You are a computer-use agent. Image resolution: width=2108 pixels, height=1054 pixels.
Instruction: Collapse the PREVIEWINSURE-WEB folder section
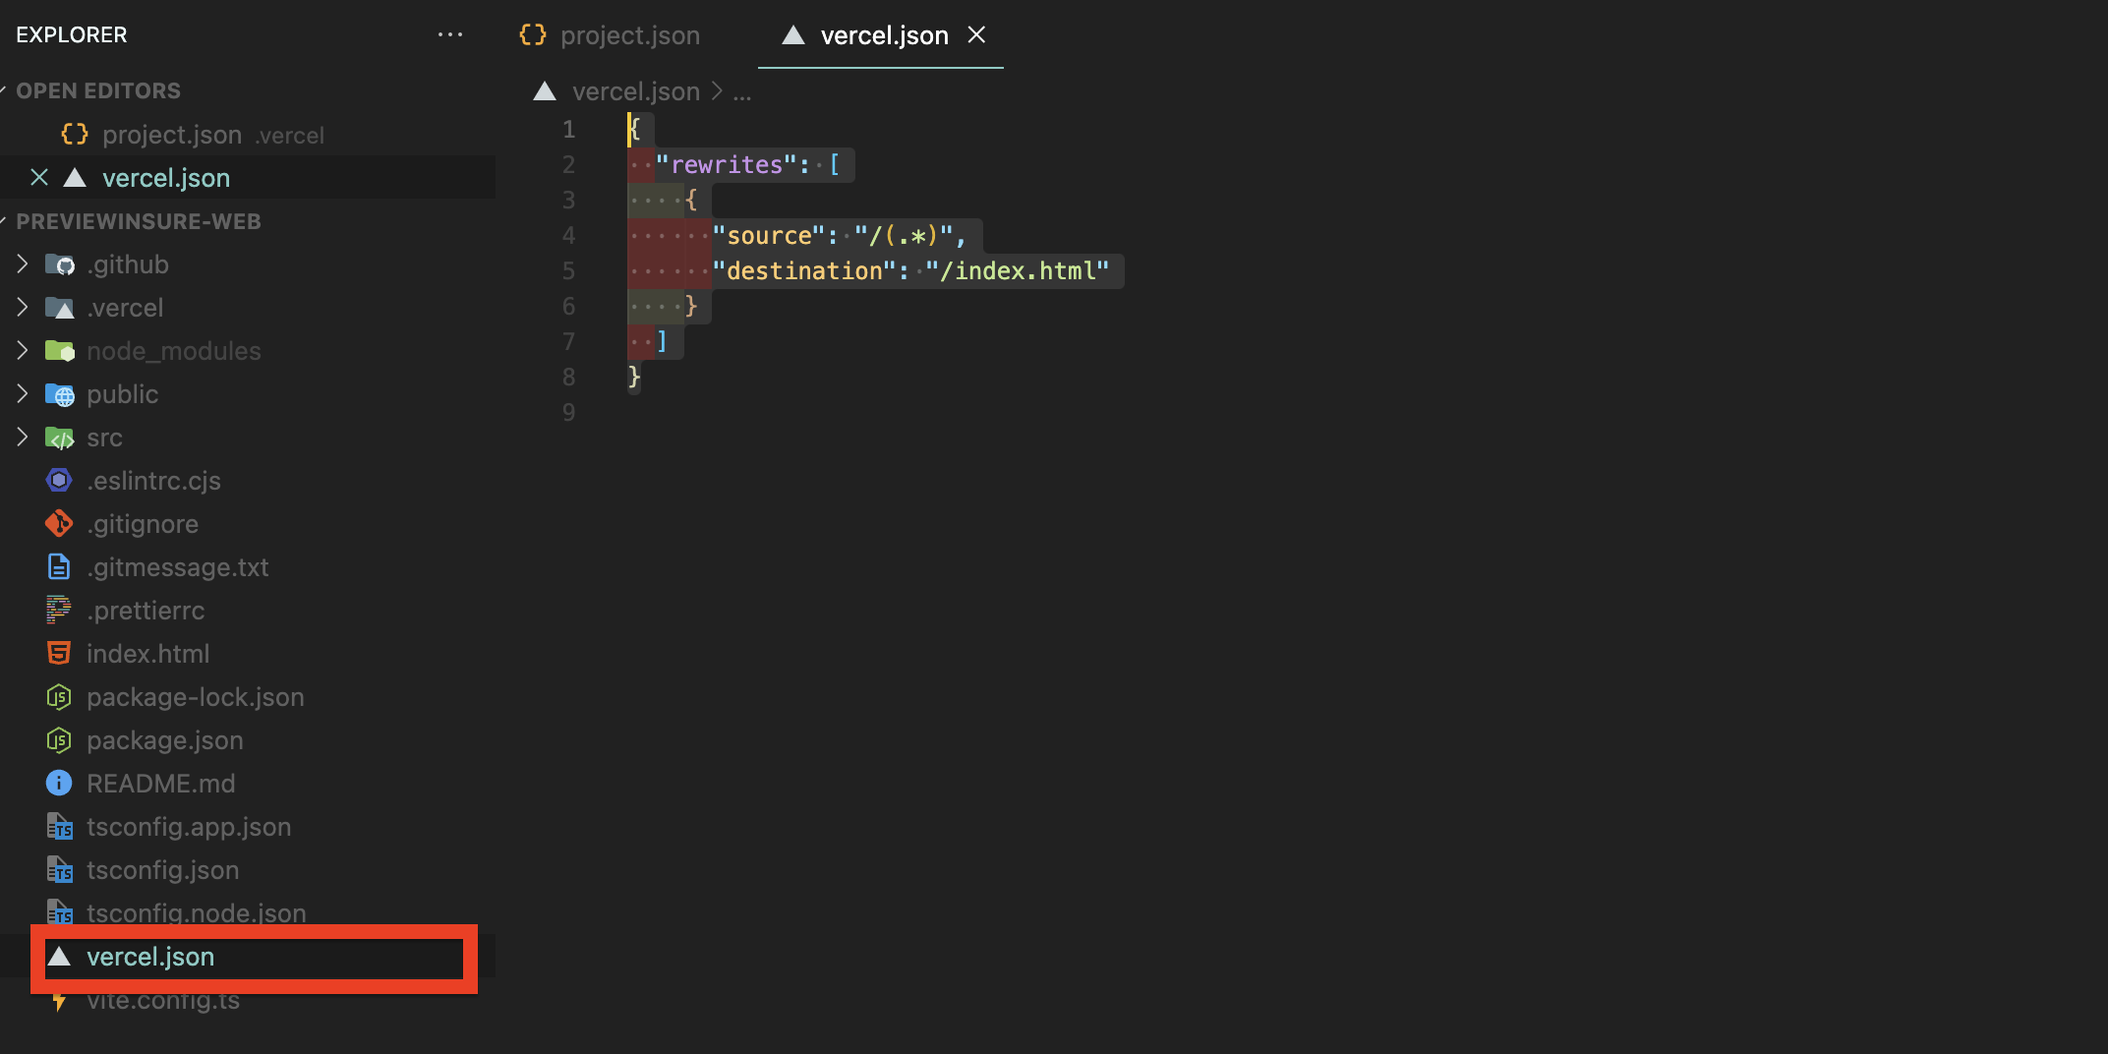139,221
